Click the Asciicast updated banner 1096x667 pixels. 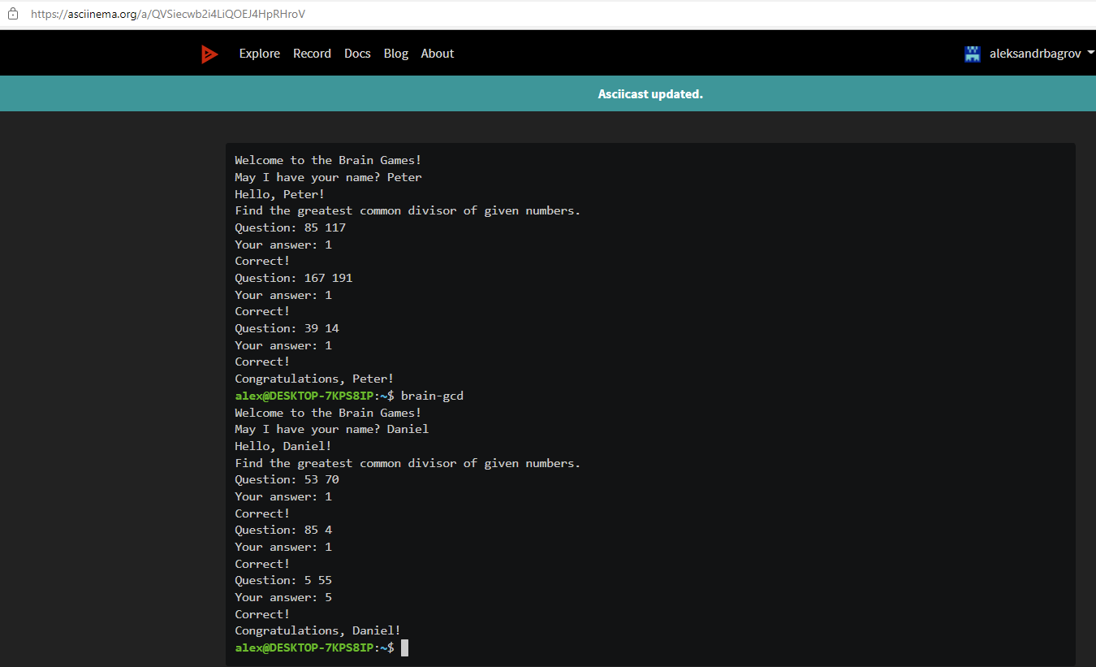pos(649,93)
